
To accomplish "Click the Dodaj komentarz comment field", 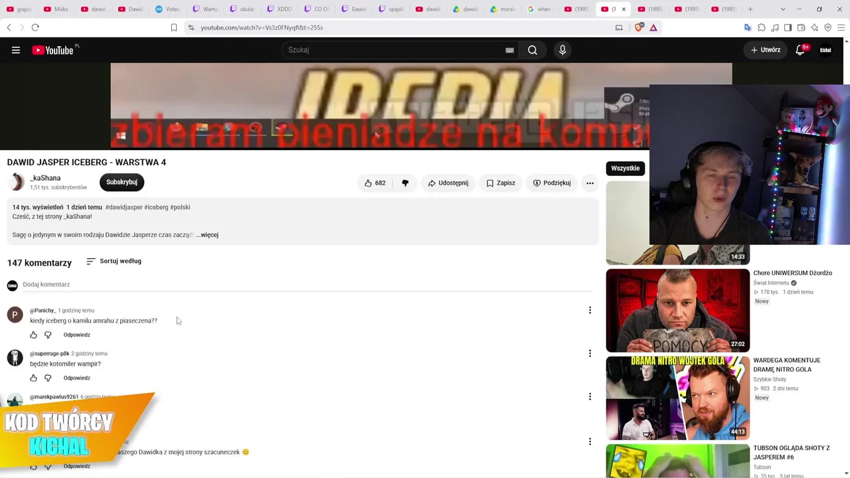I will tap(307, 285).
